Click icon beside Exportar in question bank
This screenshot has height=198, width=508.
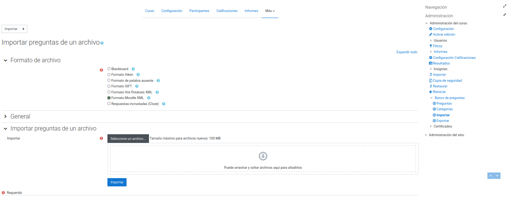coord(434,121)
